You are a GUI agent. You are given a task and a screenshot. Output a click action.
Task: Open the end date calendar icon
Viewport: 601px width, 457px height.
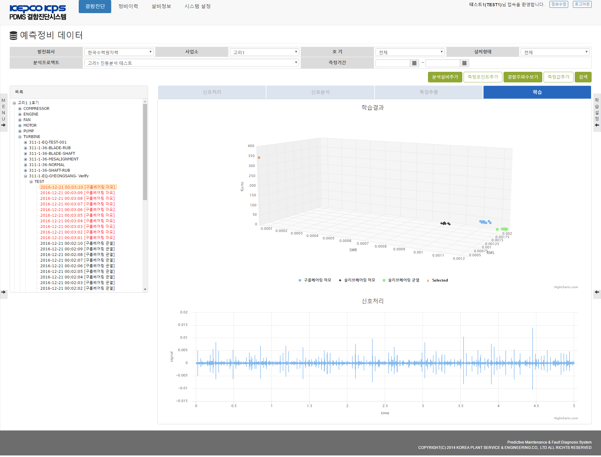(x=464, y=63)
